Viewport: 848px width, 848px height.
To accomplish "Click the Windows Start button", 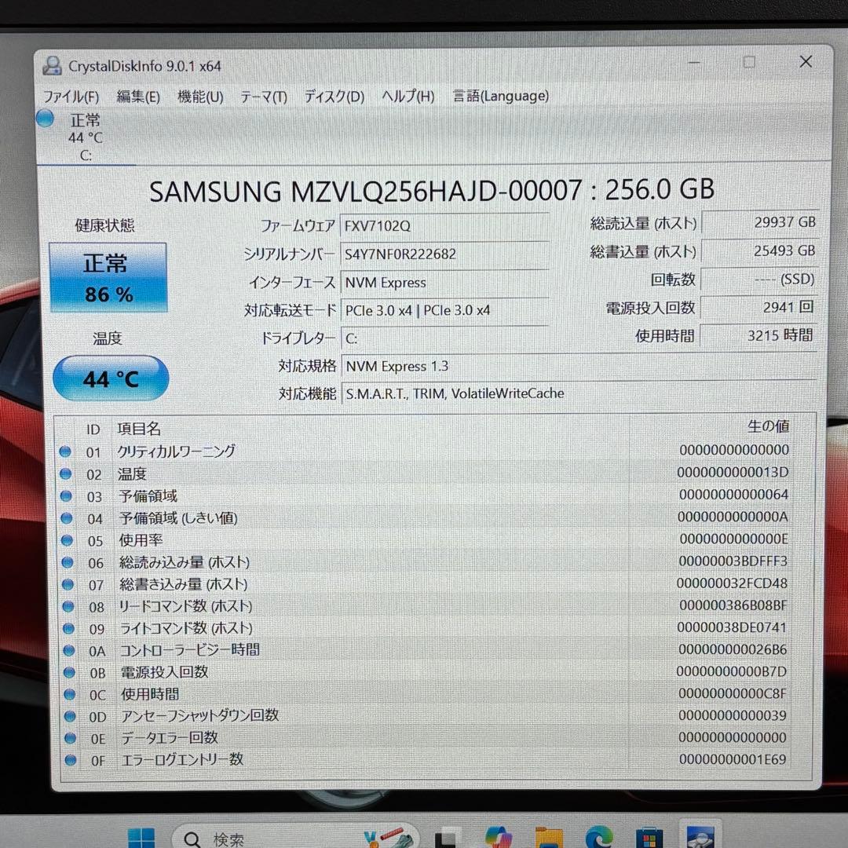I will pos(143,836).
